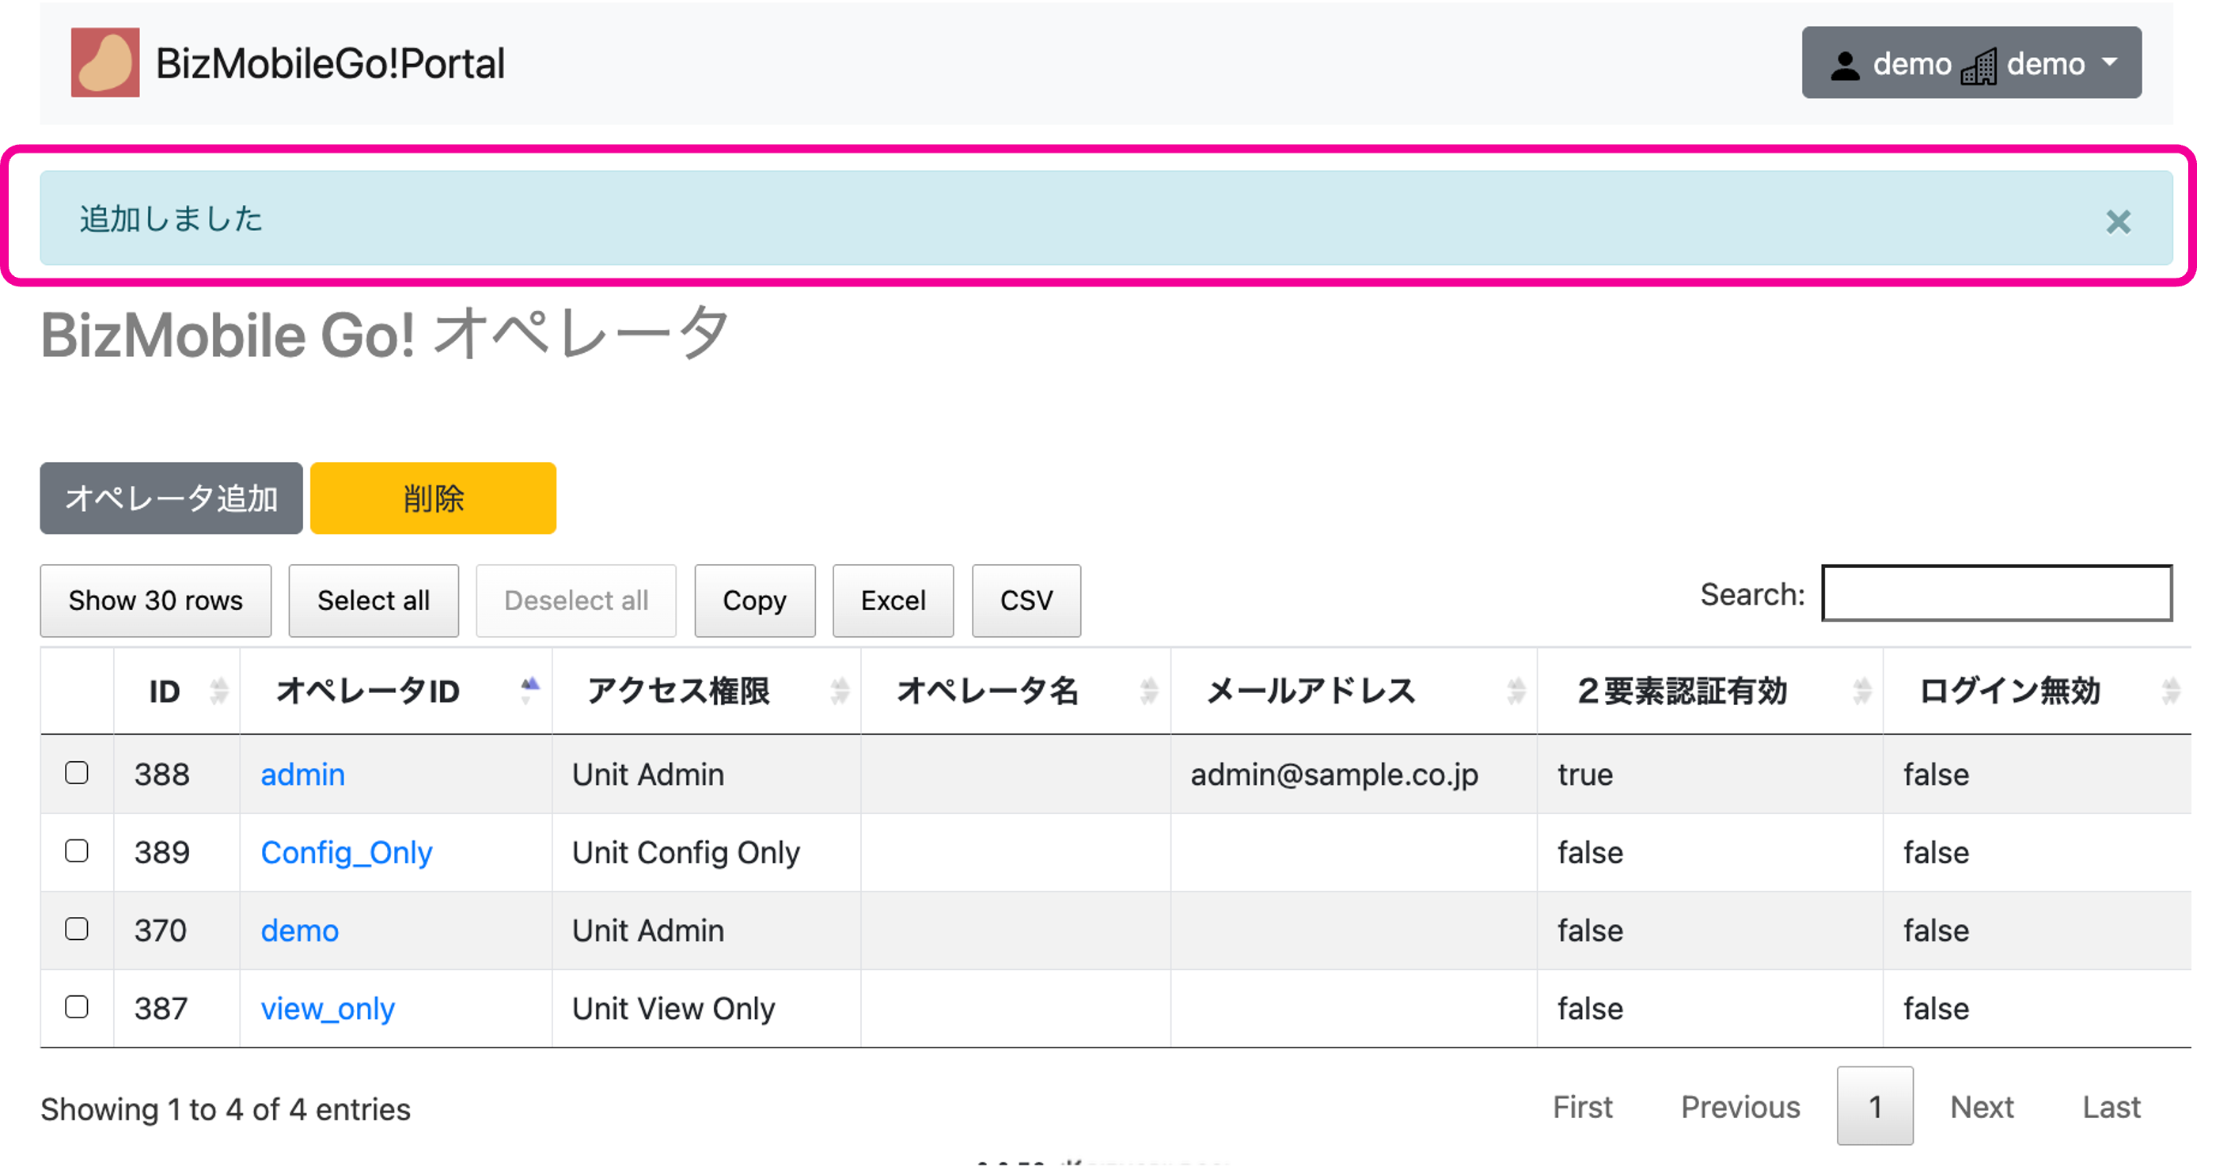Sort by オペレータ名 column arrows
This screenshot has width=2227, height=1167.
coord(1148,691)
